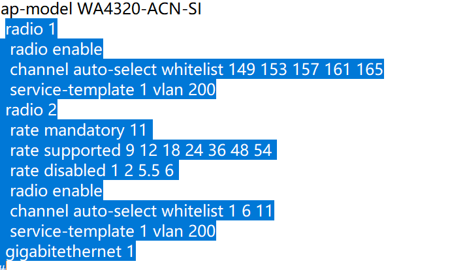Click 'radio enable' under radio 1
The width and height of the screenshot is (450, 270).
tap(56, 50)
